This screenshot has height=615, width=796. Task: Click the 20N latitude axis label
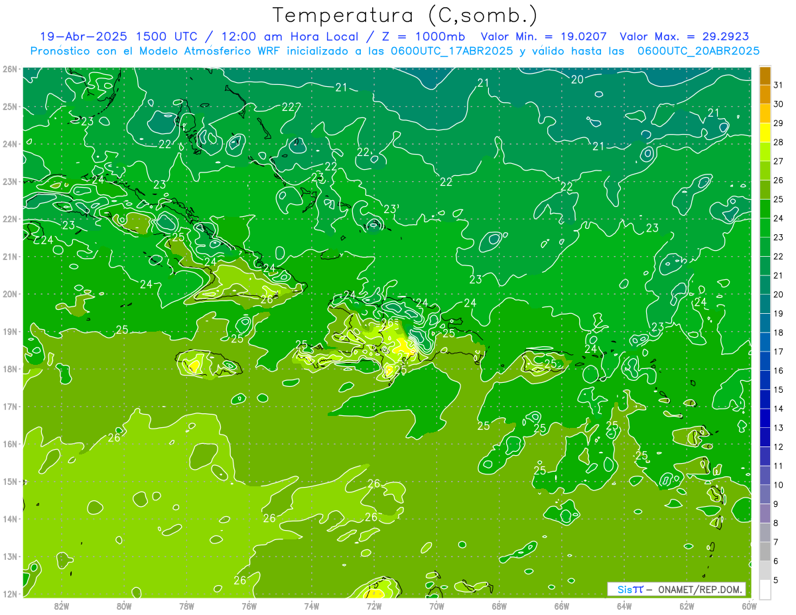pyautogui.click(x=9, y=294)
